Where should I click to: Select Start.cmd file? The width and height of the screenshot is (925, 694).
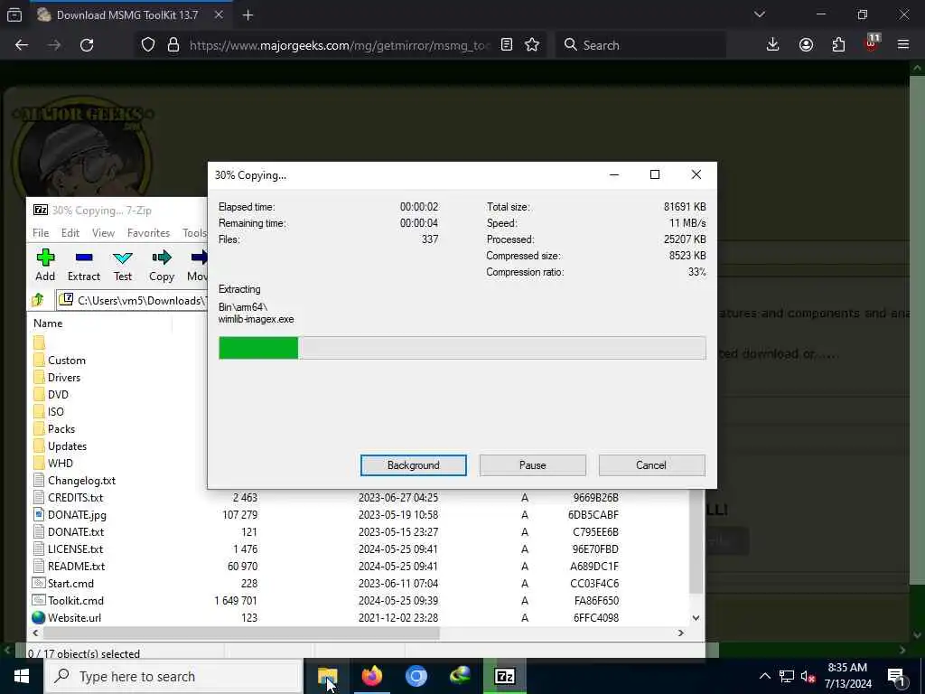tap(70, 583)
